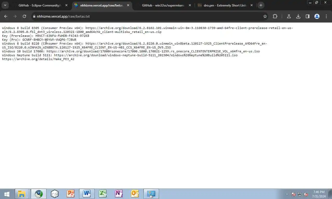
Task: Open OneNote from the taskbar
Action: 119,194
